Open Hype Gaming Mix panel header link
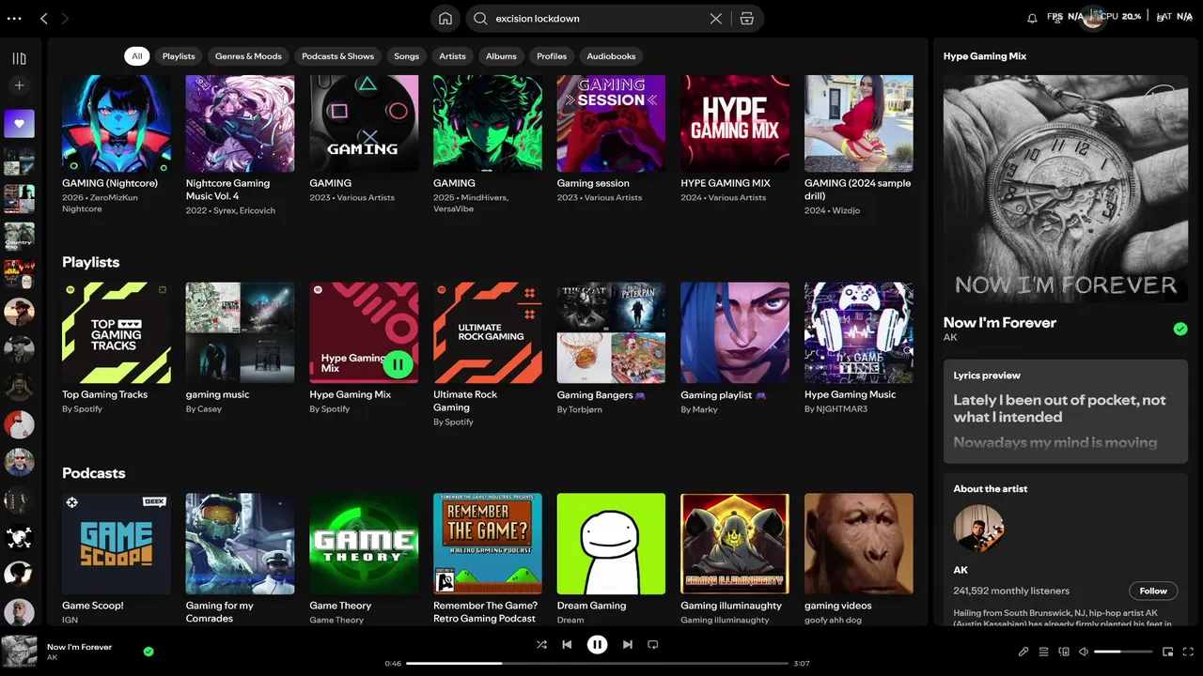This screenshot has height=676, width=1203. click(x=985, y=56)
